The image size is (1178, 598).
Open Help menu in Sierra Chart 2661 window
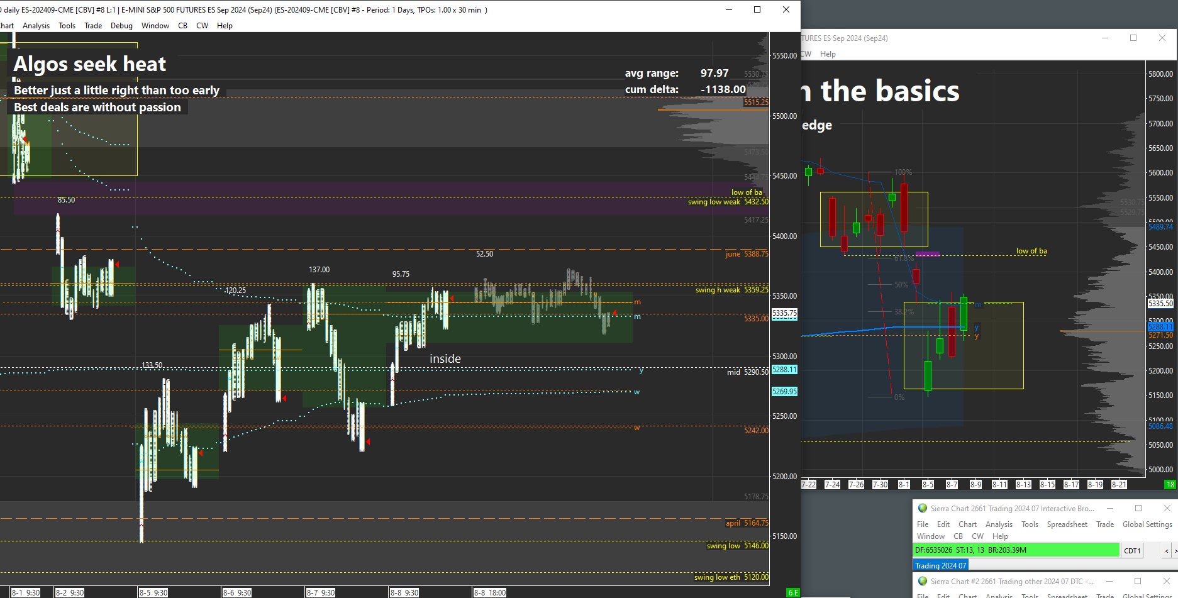(1000, 536)
